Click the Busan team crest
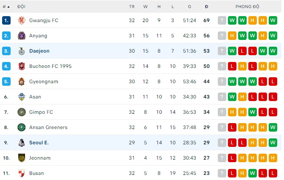This screenshot has width=284, height=180. pos(21,173)
